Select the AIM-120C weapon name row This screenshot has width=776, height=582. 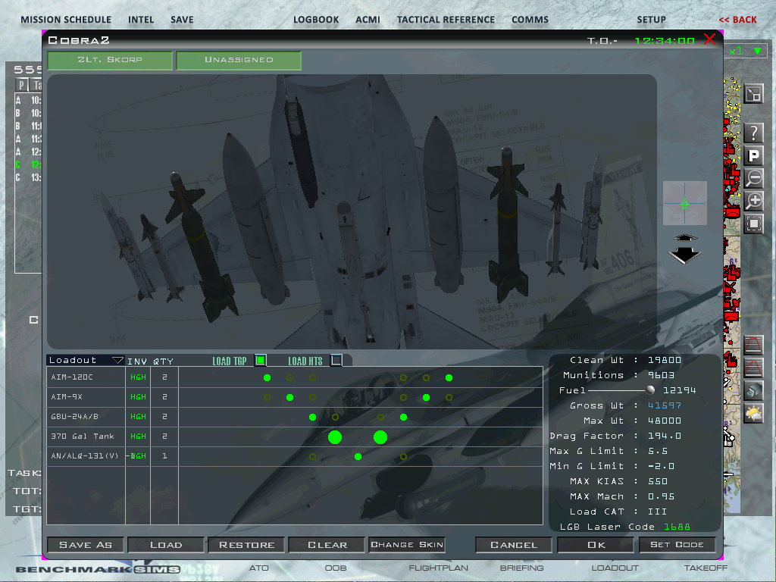[86, 377]
